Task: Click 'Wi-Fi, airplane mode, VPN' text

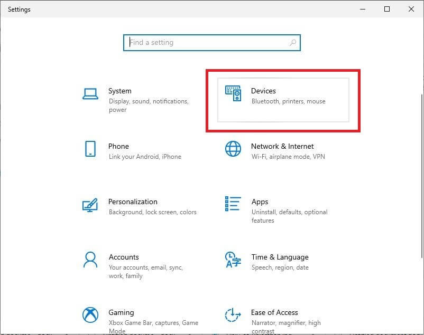Action: 288,157
